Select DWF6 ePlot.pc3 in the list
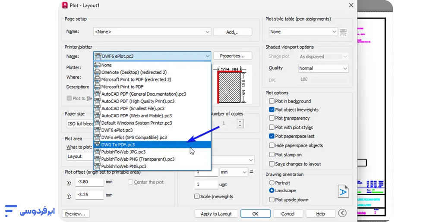This screenshot has height=222, width=442. pos(152,130)
